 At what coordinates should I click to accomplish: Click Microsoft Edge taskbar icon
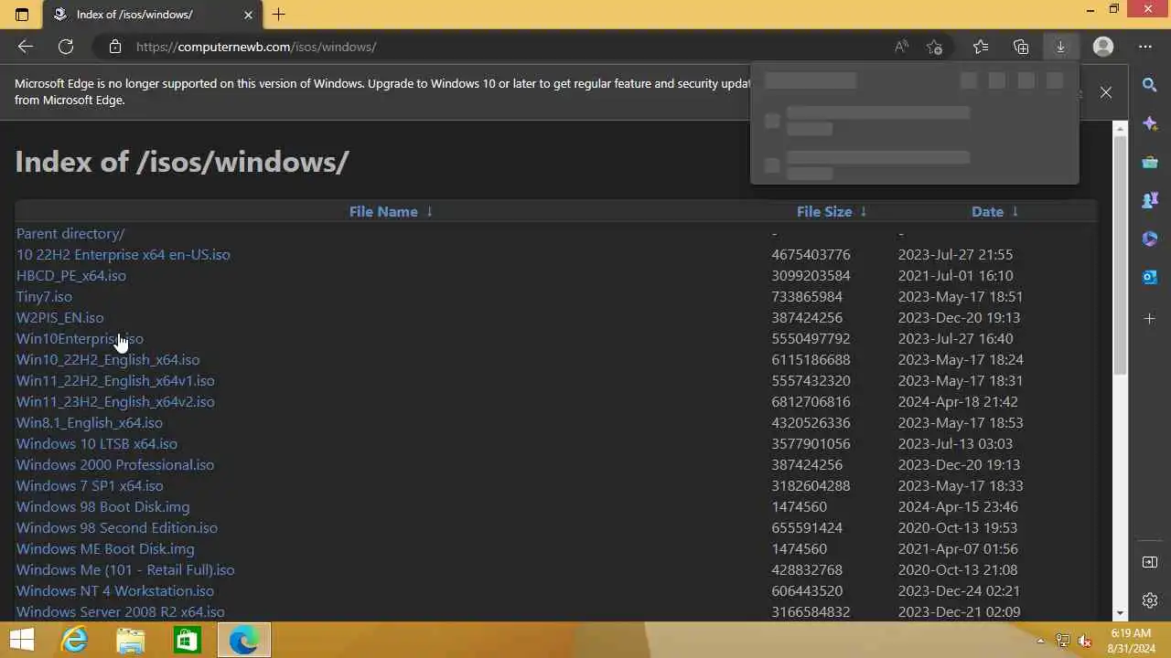(x=244, y=640)
